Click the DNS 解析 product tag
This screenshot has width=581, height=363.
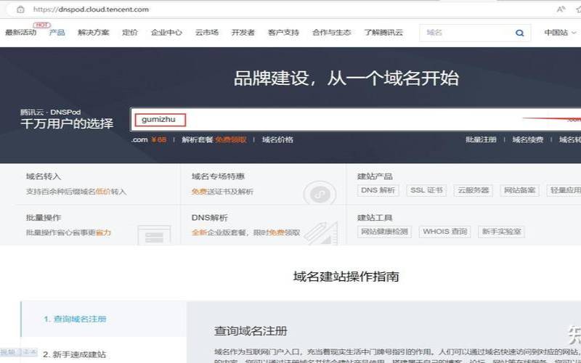click(378, 190)
